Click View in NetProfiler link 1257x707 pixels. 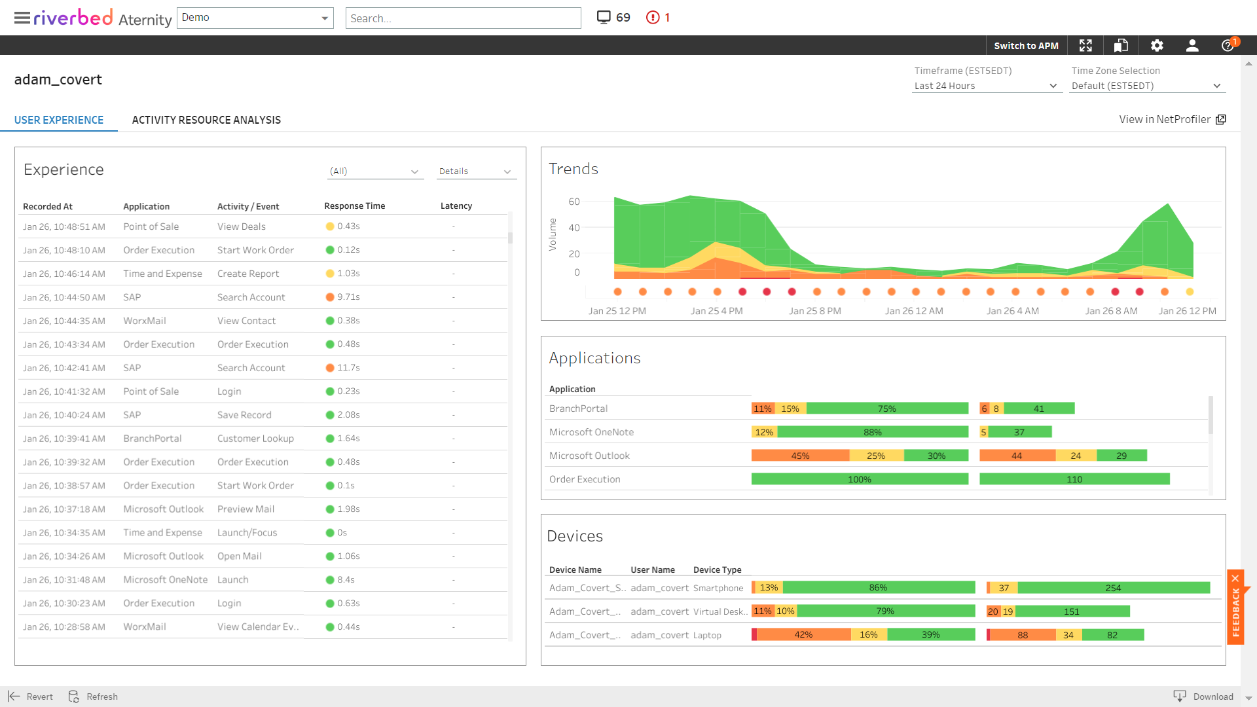1171,119
